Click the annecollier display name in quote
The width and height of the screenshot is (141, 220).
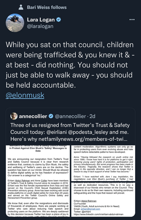pyautogui.click(x=33, y=116)
